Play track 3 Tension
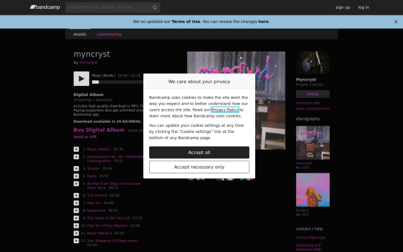Screen dimensions: 403x252 (77, 169)
